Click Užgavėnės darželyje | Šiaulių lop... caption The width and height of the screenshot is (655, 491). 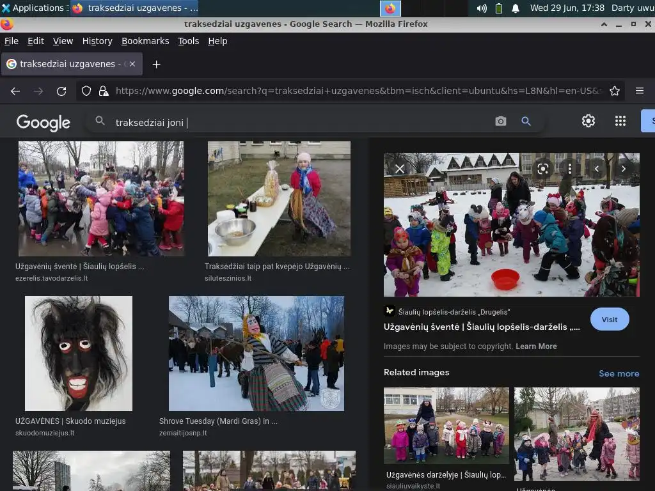point(446,475)
